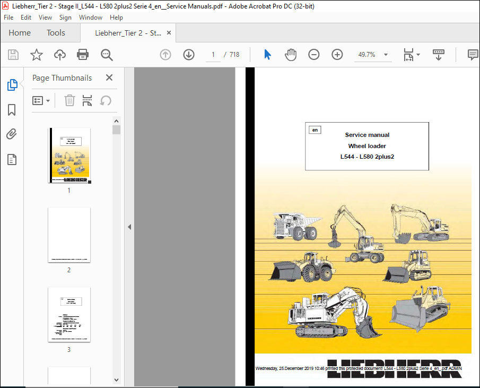Click the Acrobat PDF icon in title bar
Viewport: 480px width, 388px height.
[5, 6]
